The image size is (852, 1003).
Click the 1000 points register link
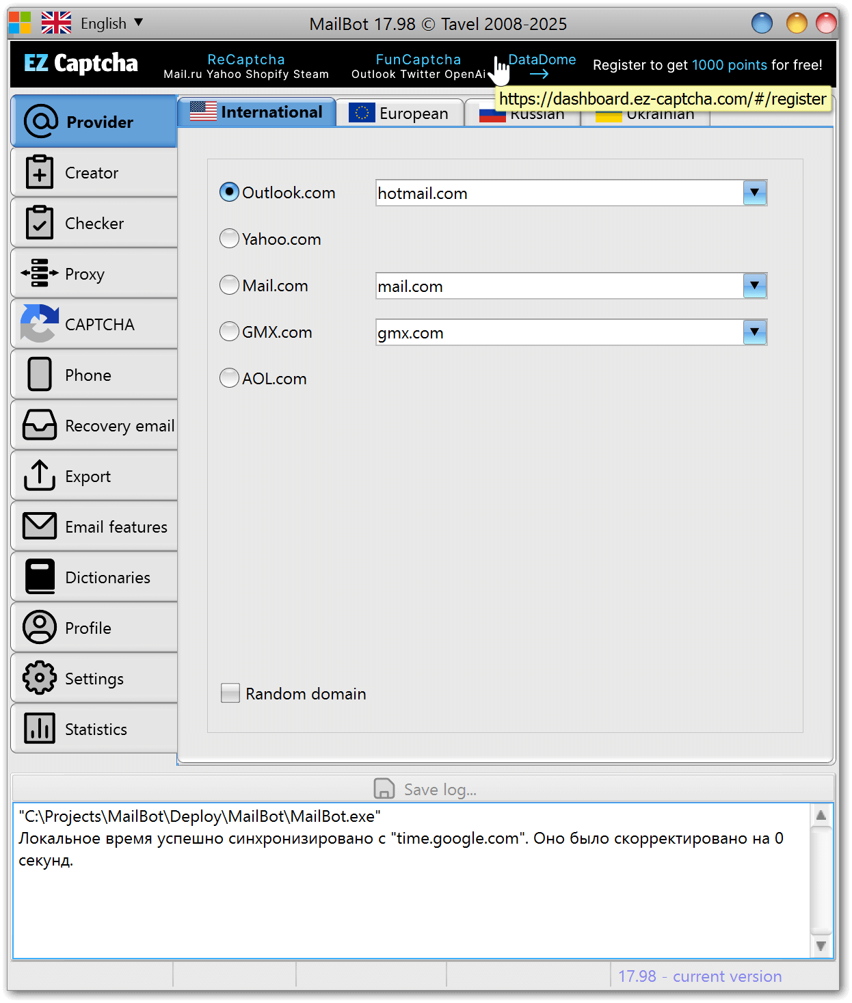[729, 65]
